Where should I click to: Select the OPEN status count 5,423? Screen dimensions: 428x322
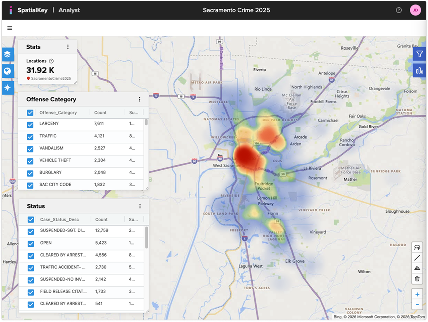pos(101,243)
